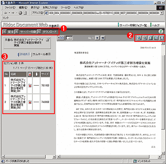
Task: Click left panel horizontal scroll right arrow
Action: (x=54, y=156)
